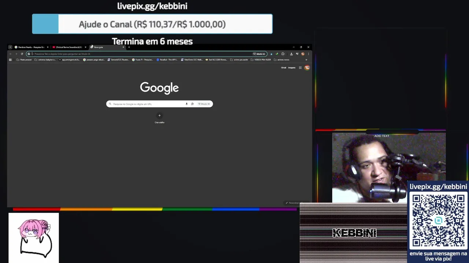Viewport: 469px width, 263px height.
Task: Open the animes novos bookmark folder
Action: coord(281,60)
